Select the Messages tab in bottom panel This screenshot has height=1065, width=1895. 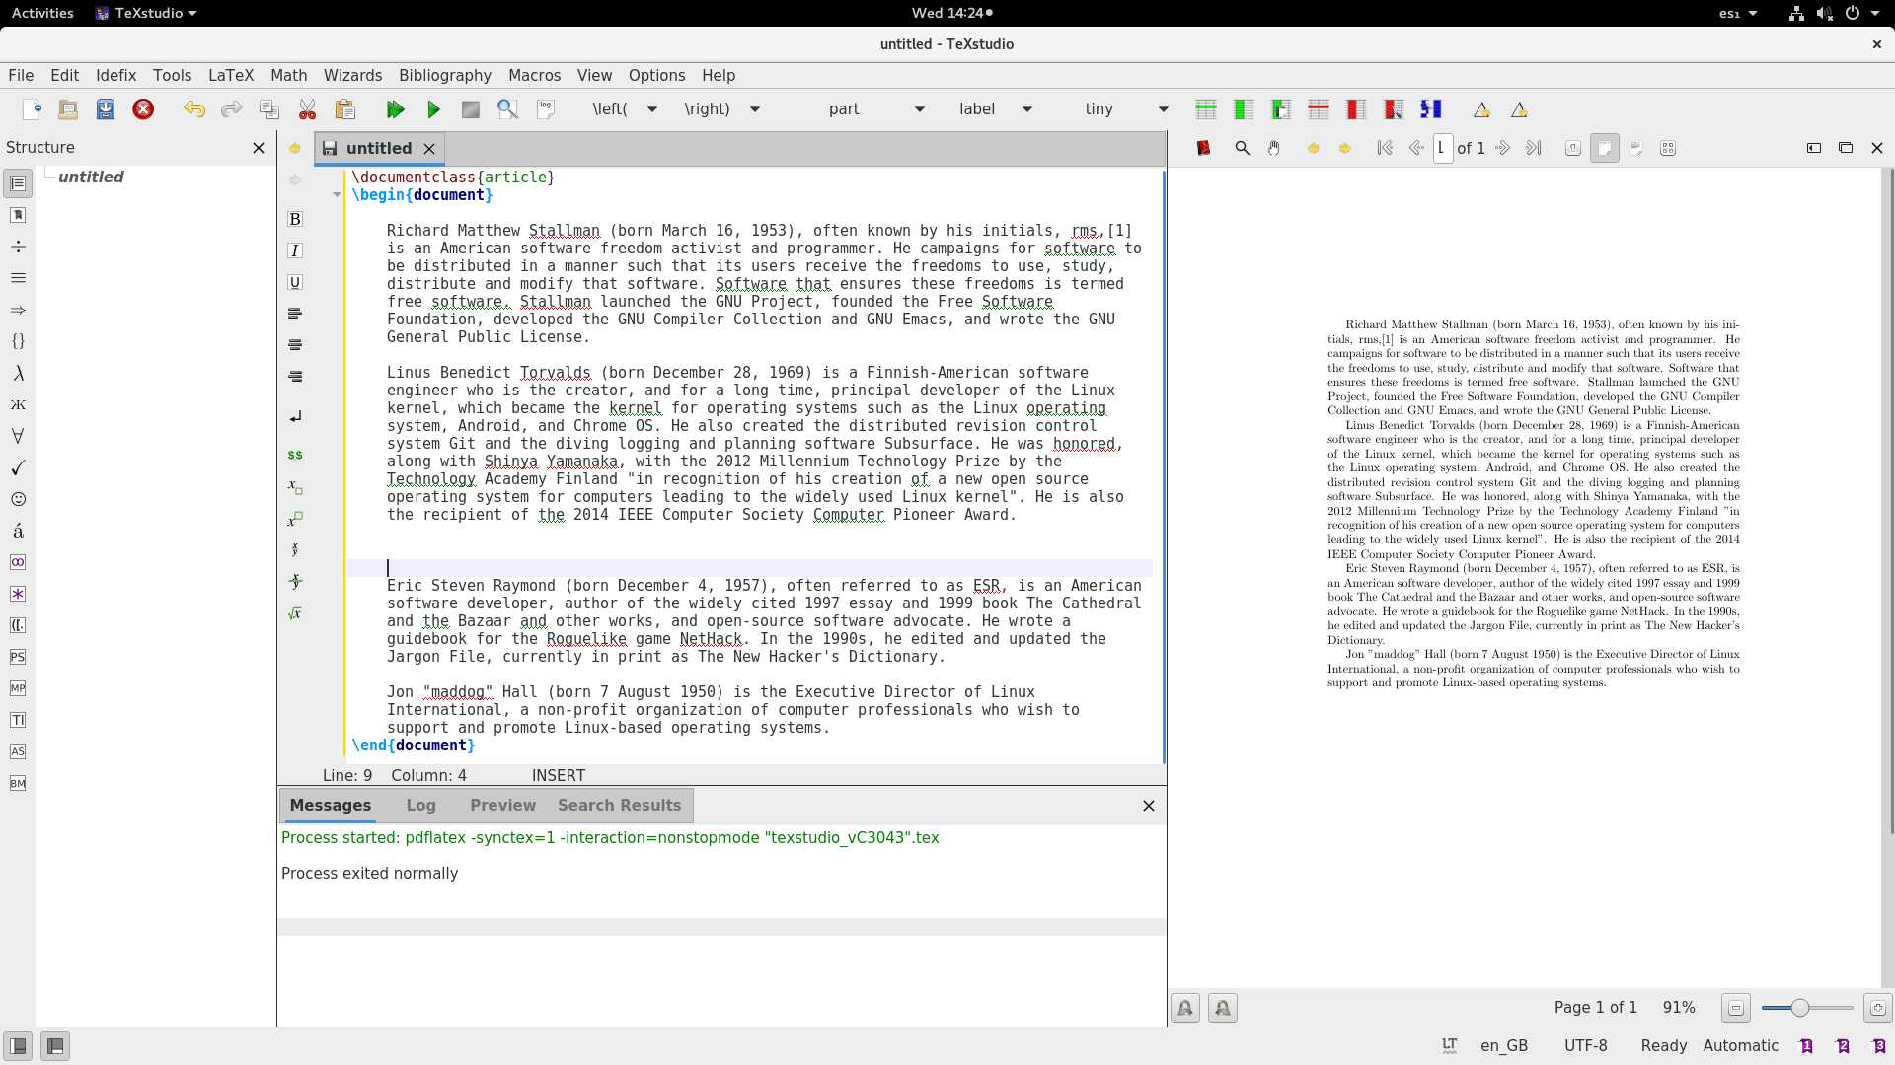[330, 805]
